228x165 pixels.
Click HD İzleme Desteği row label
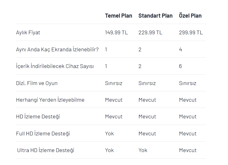pyautogui.click(x=38, y=117)
